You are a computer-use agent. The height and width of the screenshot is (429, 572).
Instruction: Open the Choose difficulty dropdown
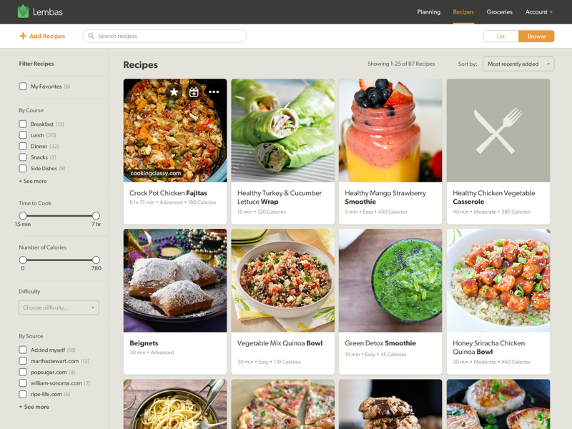pos(59,307)
